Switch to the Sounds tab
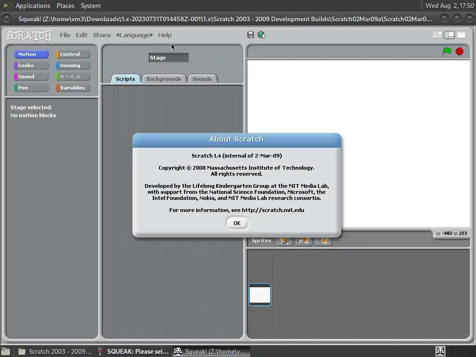Screen dimensions: 476x357 (202, 79)
